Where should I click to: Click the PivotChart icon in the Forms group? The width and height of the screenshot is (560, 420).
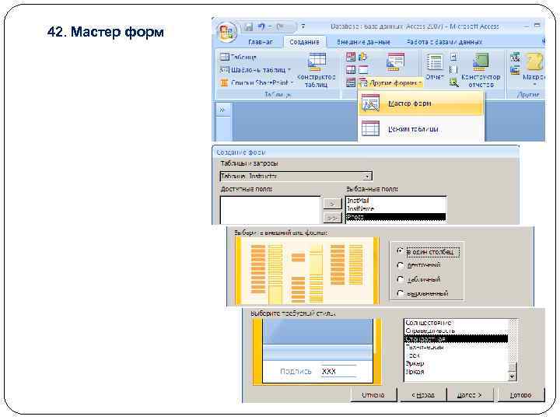point(363,57)
